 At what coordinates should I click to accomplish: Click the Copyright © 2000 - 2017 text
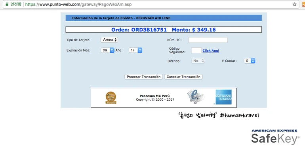(155, 100)
